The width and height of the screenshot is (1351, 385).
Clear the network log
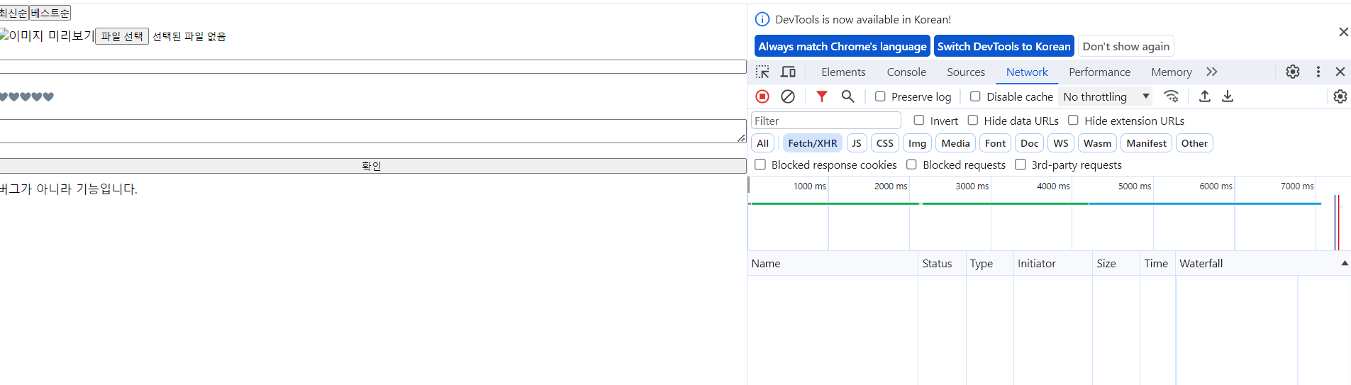788,96
